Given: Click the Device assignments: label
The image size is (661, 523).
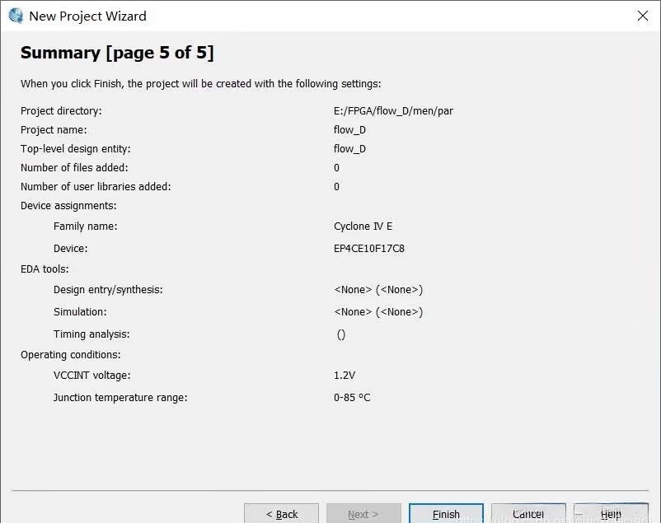Looking at the screenshot, I should 68,206.
